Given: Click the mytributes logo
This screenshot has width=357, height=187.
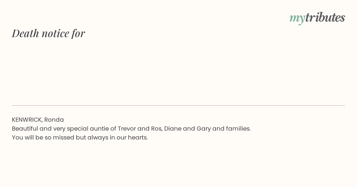Looking at the screenshot, I should (x=317, y=18).
